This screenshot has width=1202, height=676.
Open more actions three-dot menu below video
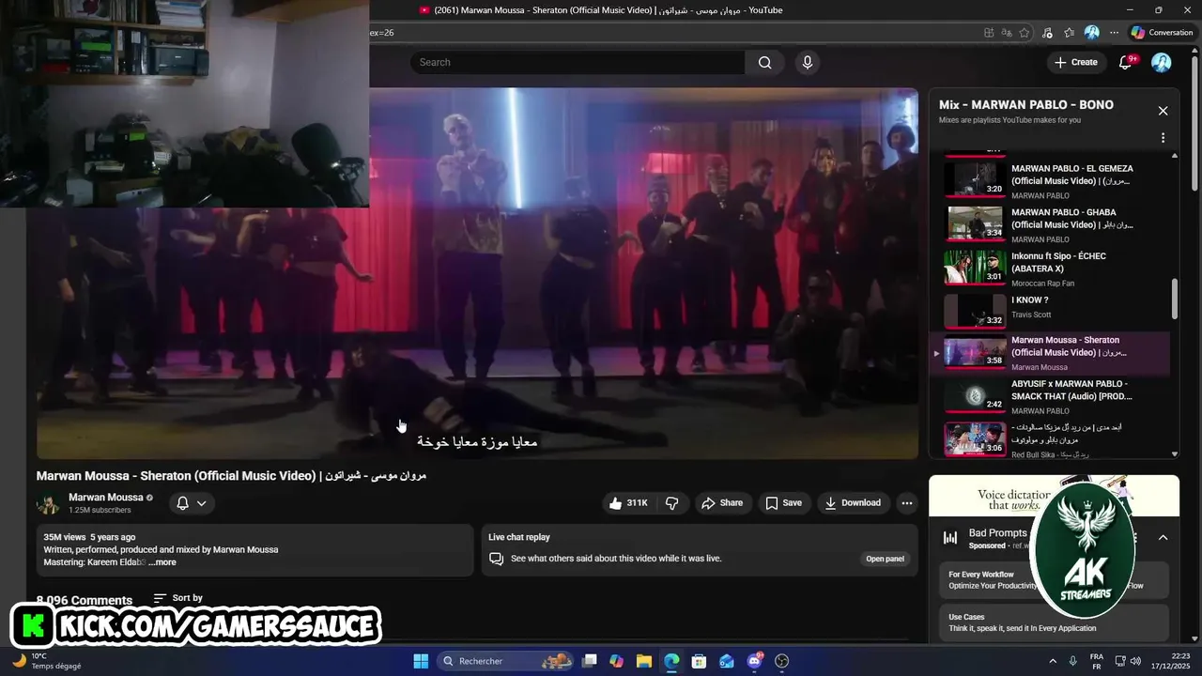[906, 503]
